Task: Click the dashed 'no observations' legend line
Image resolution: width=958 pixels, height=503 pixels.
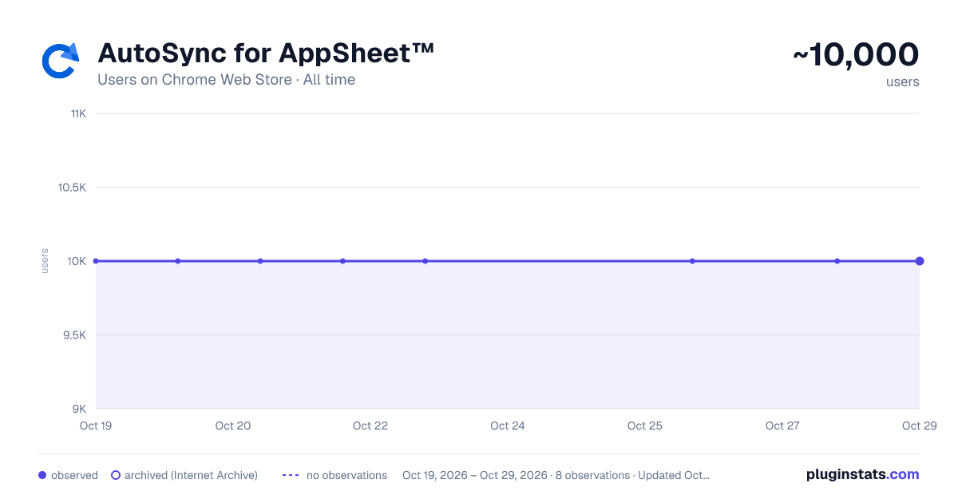Action: click(x=291, y=475)
